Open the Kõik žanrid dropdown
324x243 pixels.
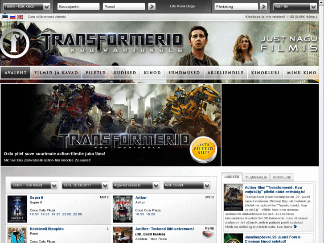pyautogui.click(x=187, y=185)
